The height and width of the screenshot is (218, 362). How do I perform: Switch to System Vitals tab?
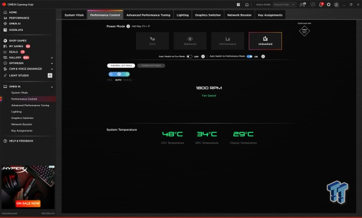click(x=74, y=15)
